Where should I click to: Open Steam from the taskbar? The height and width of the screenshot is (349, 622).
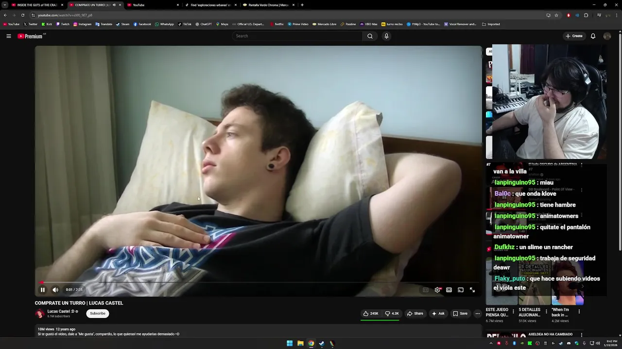pos(322,344)
